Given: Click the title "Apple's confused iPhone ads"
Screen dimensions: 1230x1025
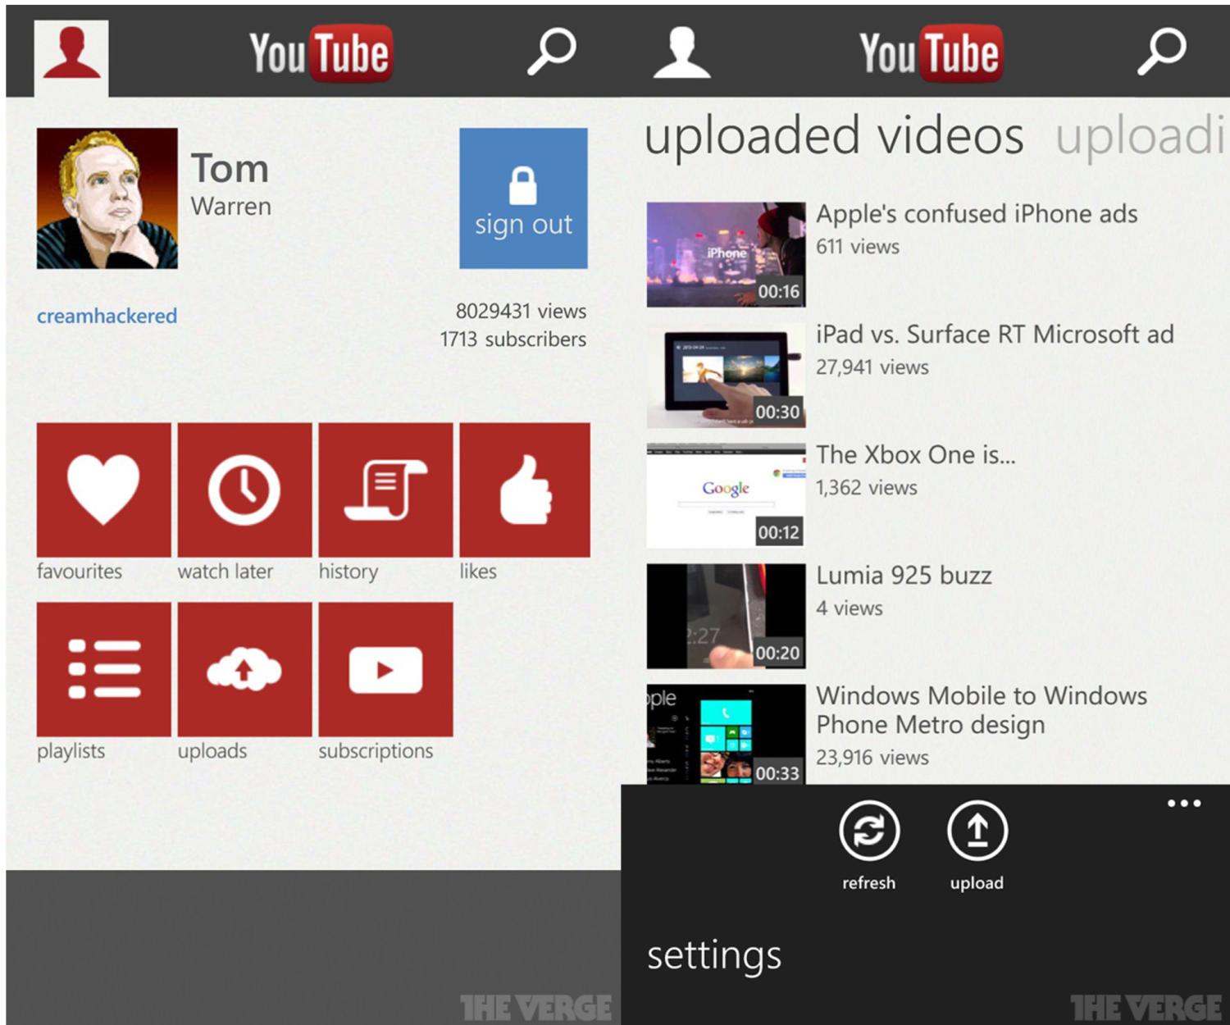Looking at the screenshot, I should tap(977, 214).
